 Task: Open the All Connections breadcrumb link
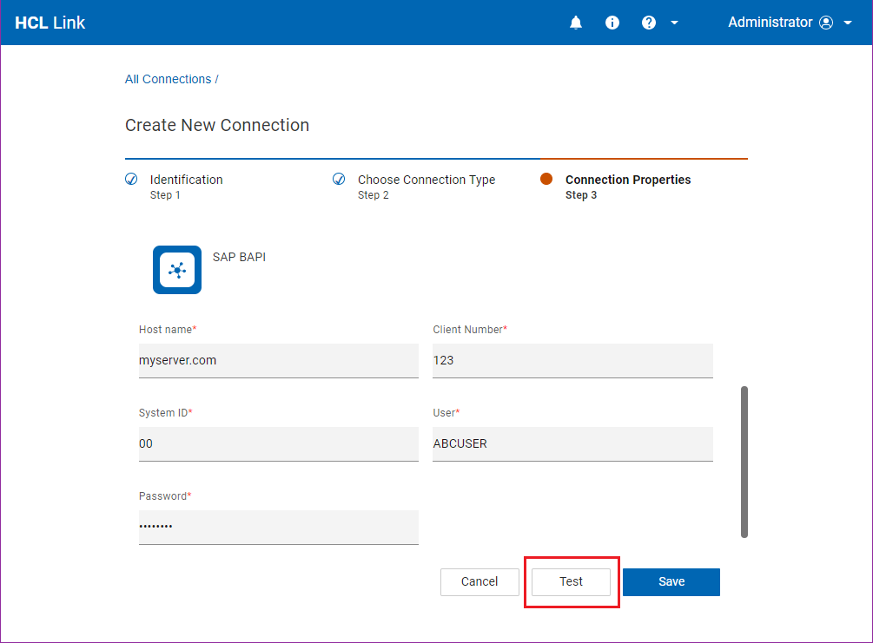[x=169, y=79]
